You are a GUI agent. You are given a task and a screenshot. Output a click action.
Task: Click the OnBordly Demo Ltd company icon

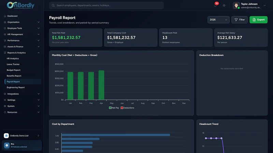6,136
